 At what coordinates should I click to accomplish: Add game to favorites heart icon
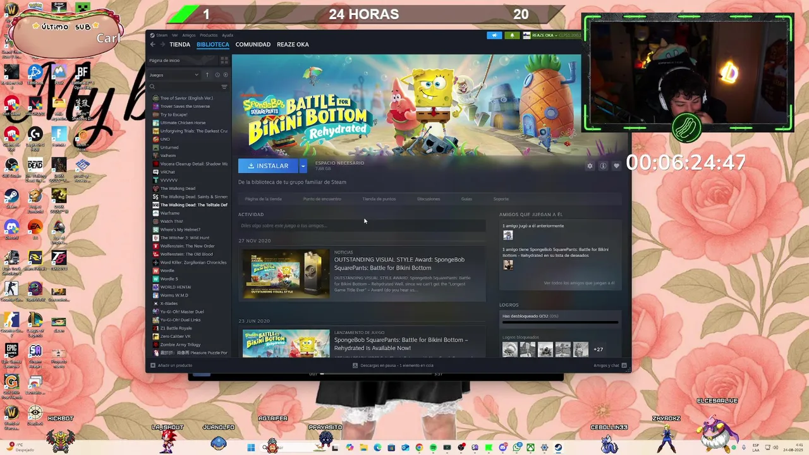[616, 166]
